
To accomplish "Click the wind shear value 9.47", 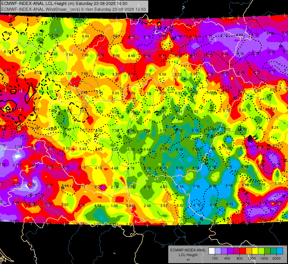I will click(24, 34).
